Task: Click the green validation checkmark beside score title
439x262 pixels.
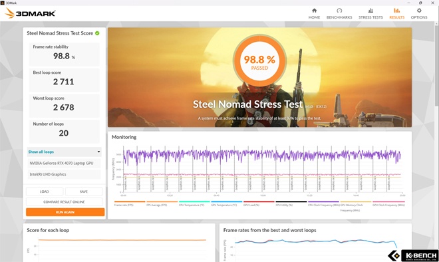Action: point(97,33)
